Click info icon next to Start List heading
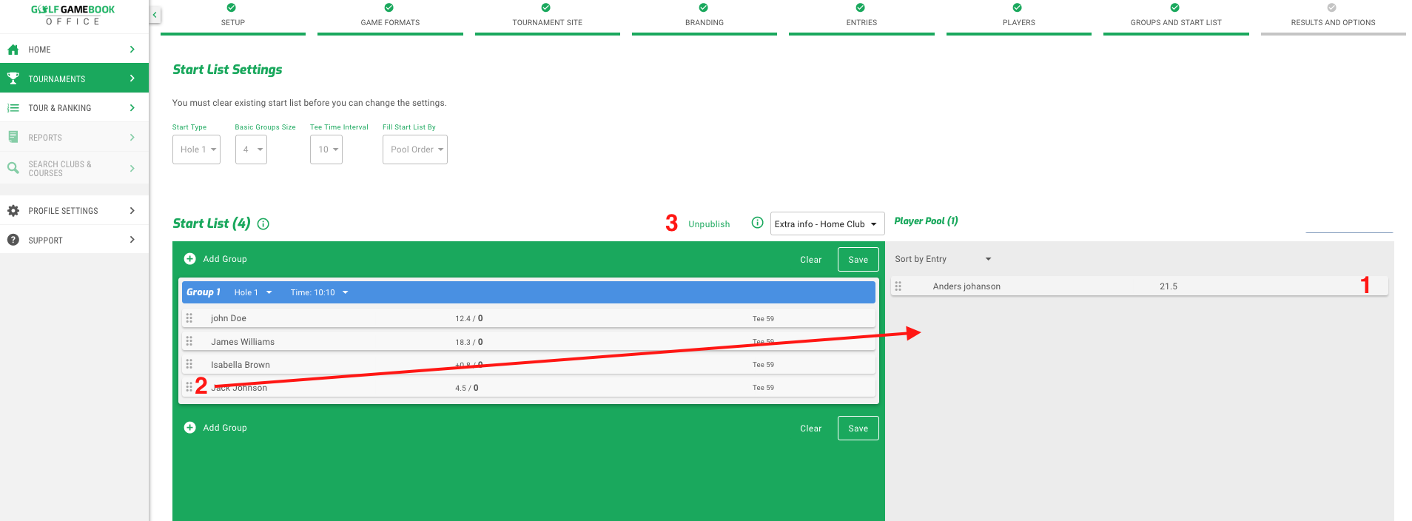 pyautogui.click(x=263, y=224)
